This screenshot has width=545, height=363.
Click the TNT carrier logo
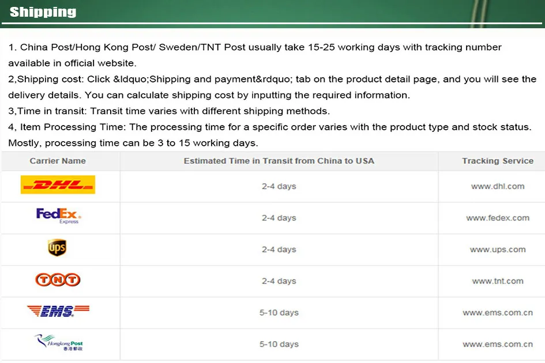58,280
